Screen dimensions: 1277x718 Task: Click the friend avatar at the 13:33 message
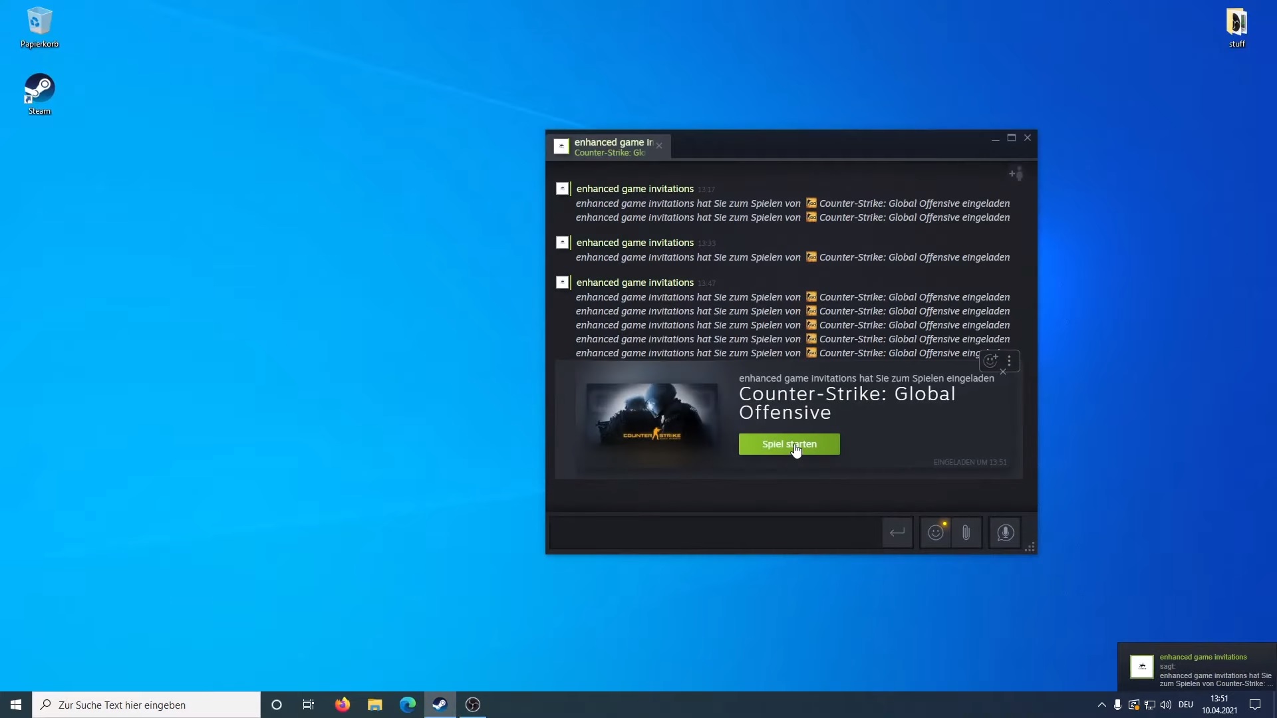tap(562, 243)
